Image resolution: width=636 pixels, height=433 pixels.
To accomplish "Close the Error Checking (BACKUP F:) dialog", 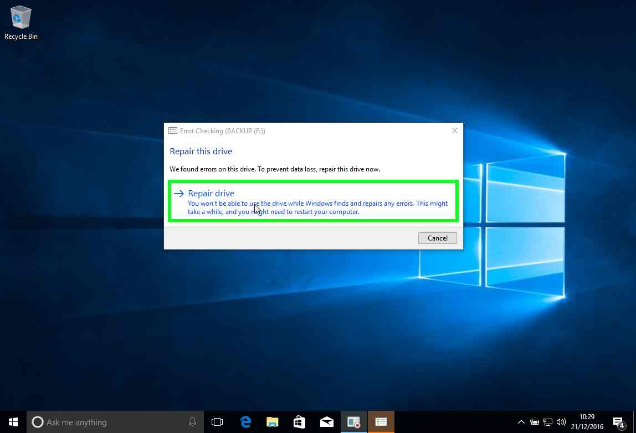I will (454, 131).
